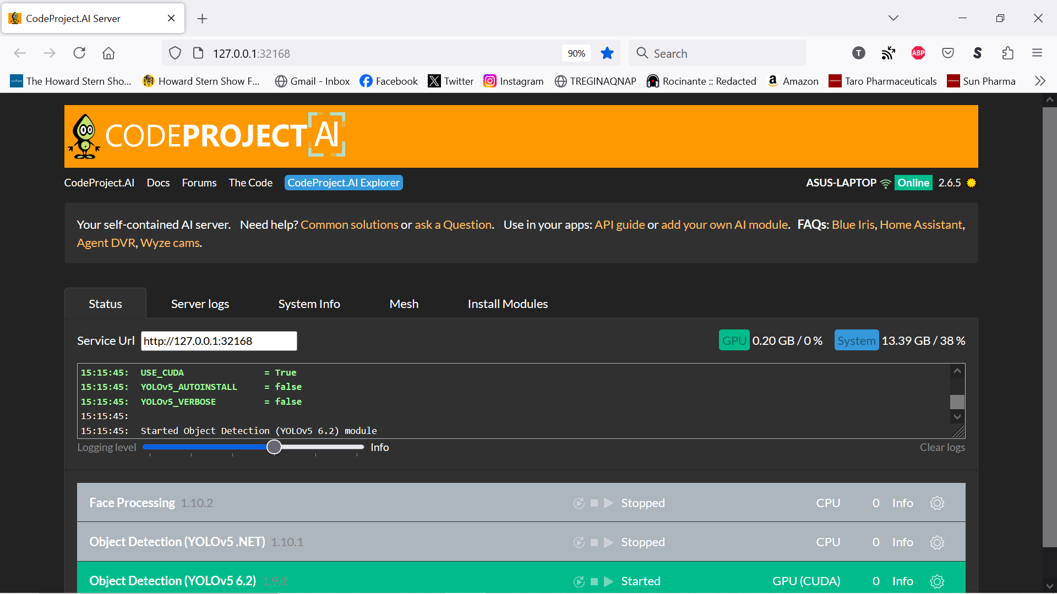The width and height of the screenshot is (1057, 594).
Task: Open a new browser tab
Action: tap(203, 19)
